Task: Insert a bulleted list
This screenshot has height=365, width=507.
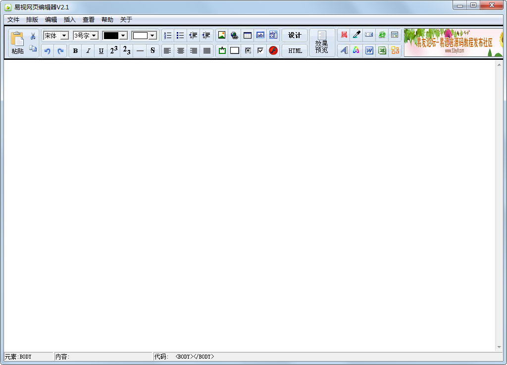Action: click(180, 35)
